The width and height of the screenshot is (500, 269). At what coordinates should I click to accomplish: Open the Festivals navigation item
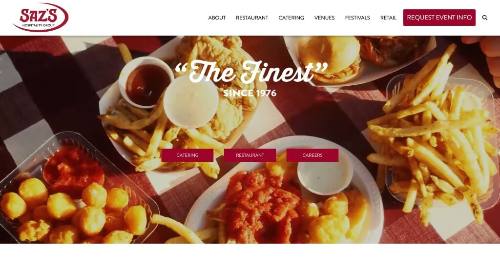click(x=357, y=18)
